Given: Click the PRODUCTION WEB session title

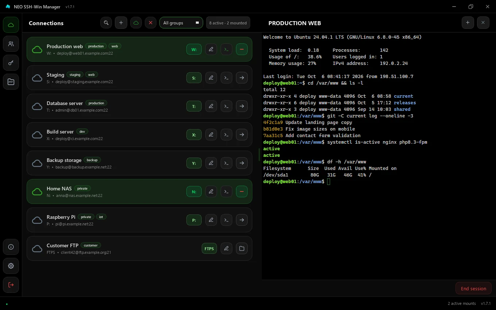Looking at the screenshot, I should pos(295,23).
